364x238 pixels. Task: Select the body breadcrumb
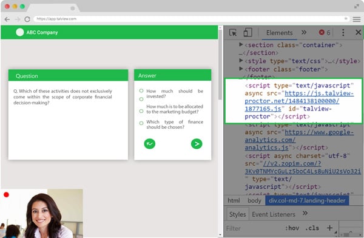[254, 200]
